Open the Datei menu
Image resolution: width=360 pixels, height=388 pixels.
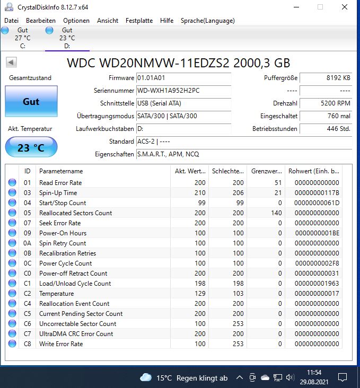11,21
